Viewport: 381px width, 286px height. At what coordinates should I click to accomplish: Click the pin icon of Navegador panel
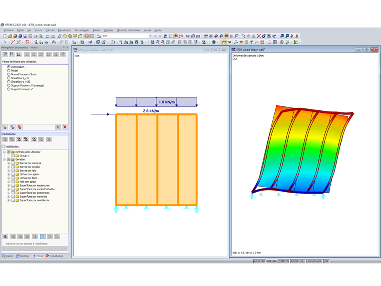pyautogui.click(x=64, y=48)
